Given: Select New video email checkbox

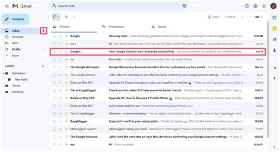Looking at the screenshot, I should (55, 59).
